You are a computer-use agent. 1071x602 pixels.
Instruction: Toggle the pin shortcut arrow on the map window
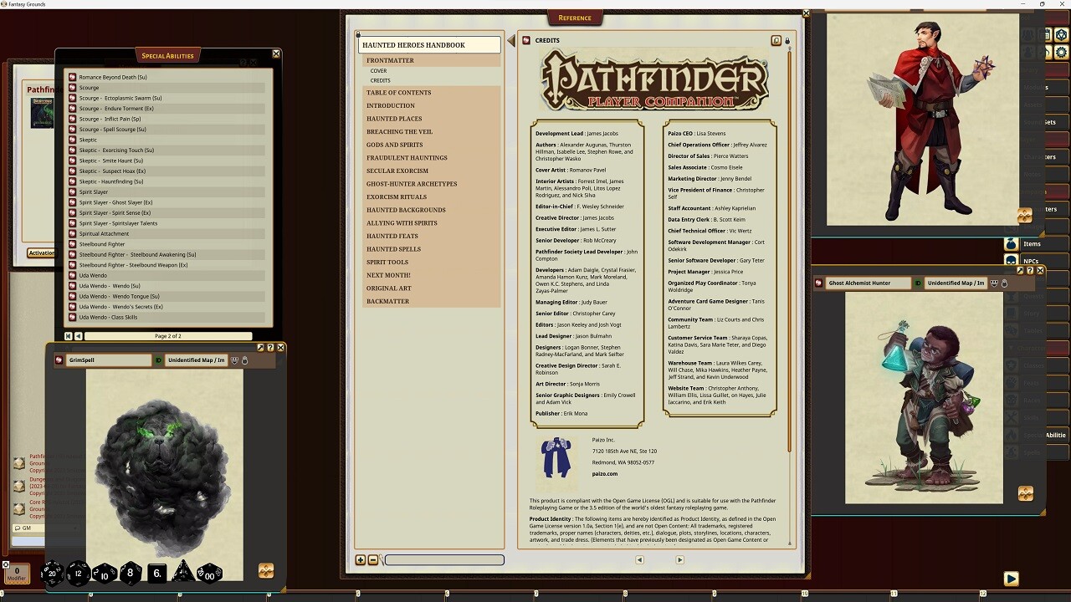[x=260, y=349]
